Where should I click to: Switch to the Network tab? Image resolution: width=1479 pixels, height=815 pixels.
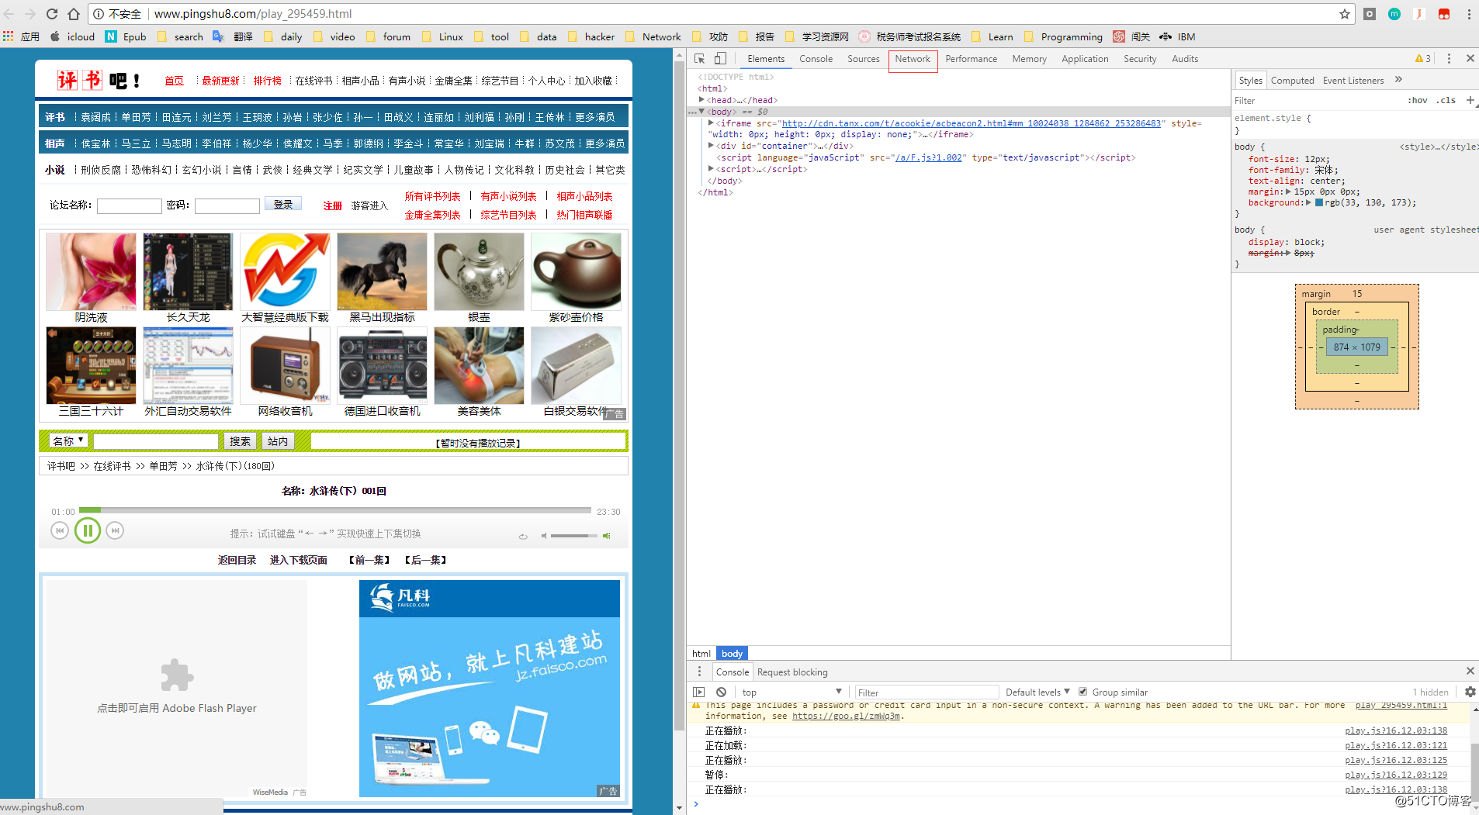coord(913,59)
